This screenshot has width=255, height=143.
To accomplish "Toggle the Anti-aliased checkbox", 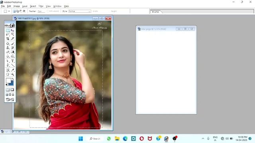I will [48, 11].
